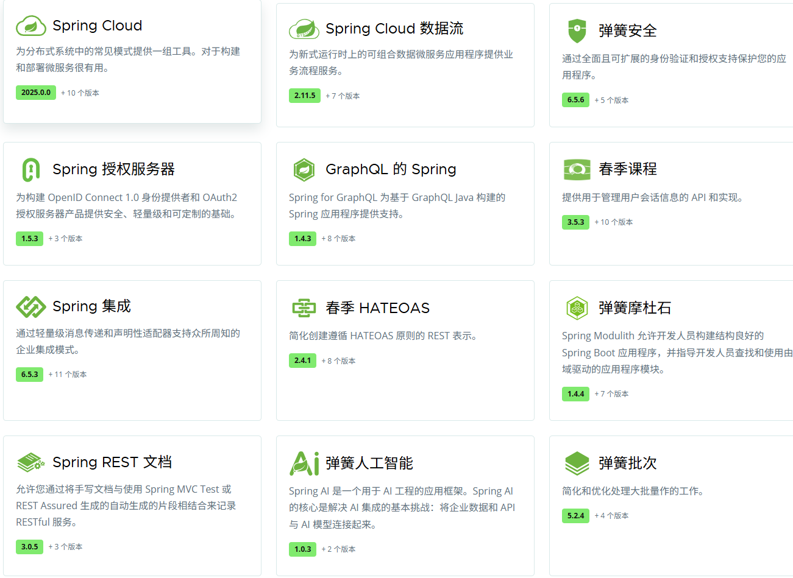Viewport: 793px width, 578px height.
Task: Open the 弹簧人工智能 title
Action: click(369, 463)
